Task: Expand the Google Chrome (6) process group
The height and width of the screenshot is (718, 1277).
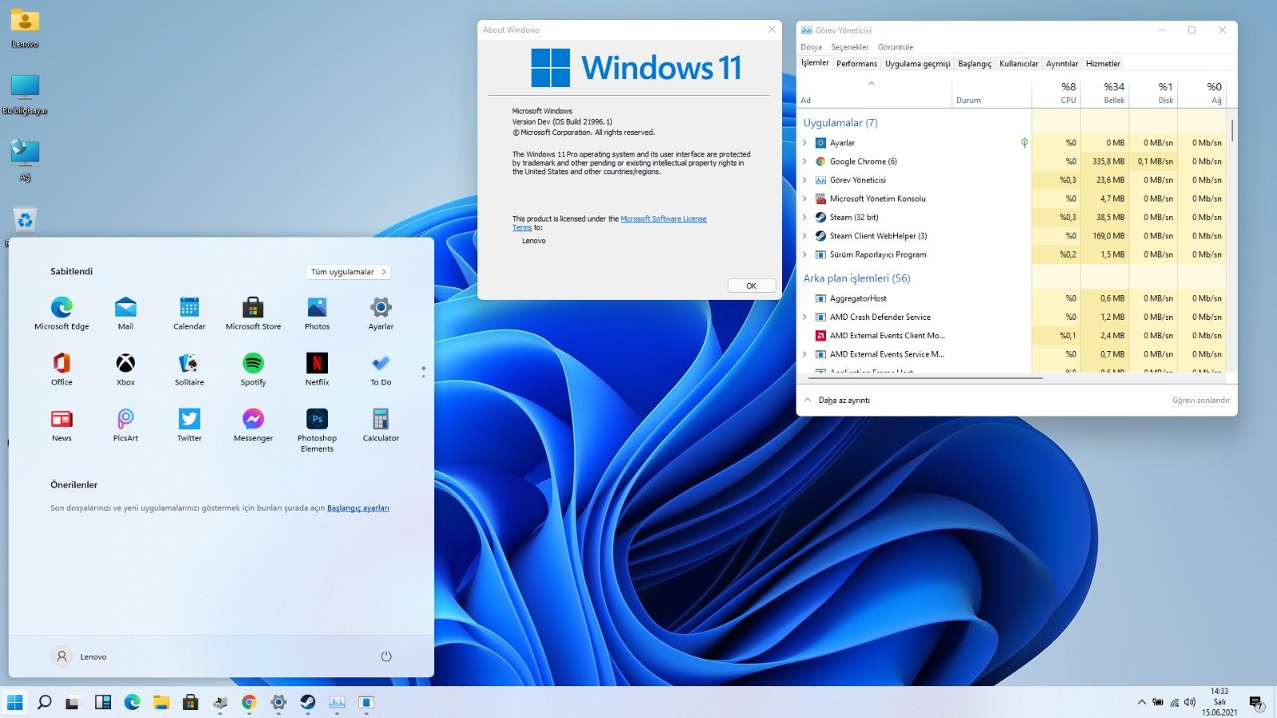Action: 805,161
